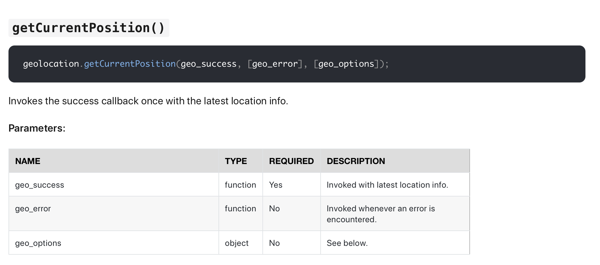
Task: Click the REQUIRED column header
Action: 291,161
